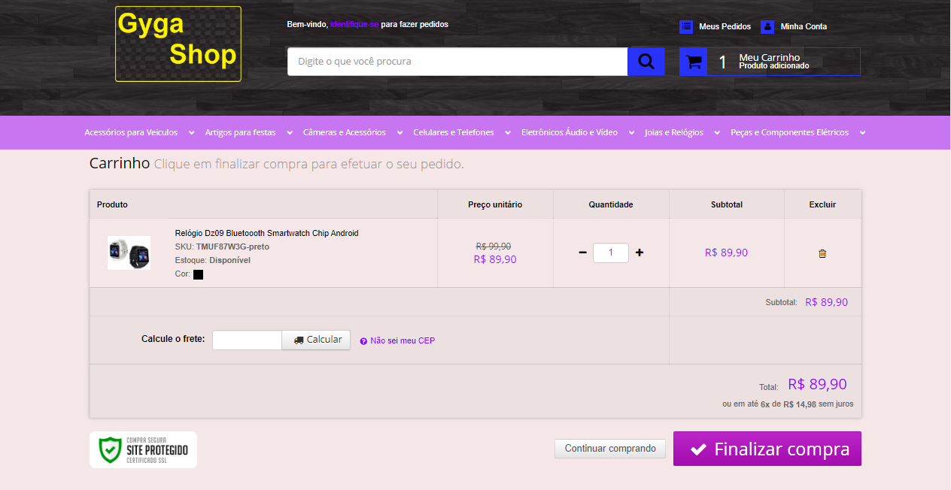This screenshot has height=490, width=951.
Task: Select the black color swatch
Action: coord(199,274)
